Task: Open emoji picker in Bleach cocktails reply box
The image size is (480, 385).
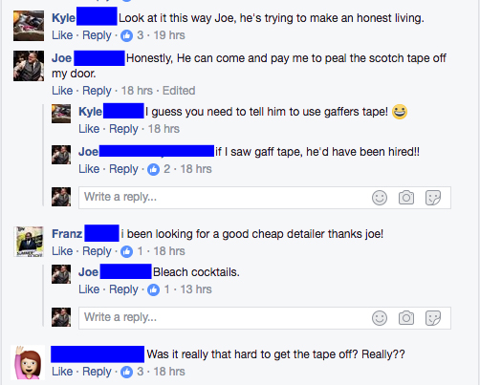Action: click(380, 318)
